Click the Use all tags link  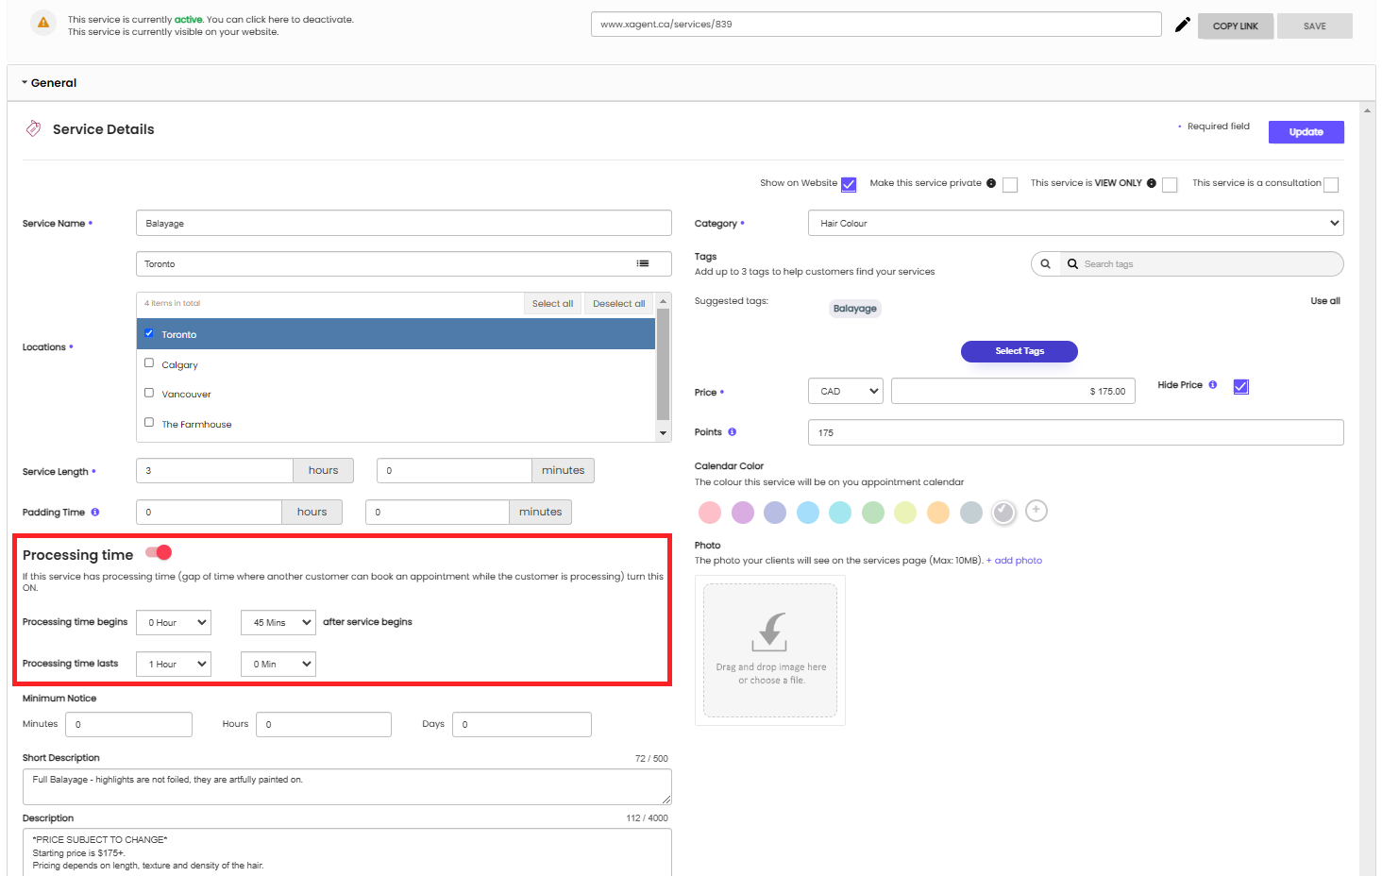(1325, 301)
